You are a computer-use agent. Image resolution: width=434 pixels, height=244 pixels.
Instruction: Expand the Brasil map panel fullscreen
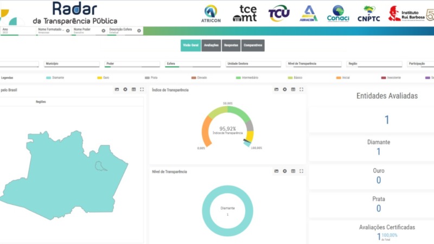coord(142,89)
